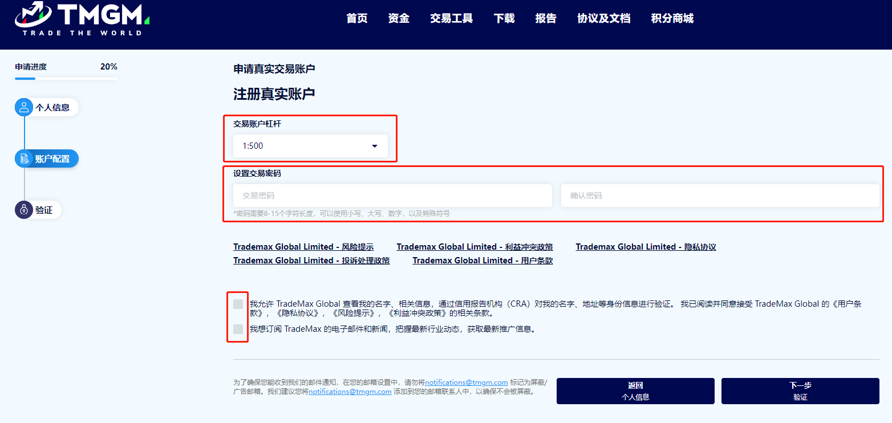Click the password length hint text

click(x=342, y=214)
